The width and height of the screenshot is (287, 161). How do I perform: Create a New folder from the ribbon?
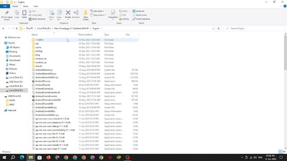(86, 15)
